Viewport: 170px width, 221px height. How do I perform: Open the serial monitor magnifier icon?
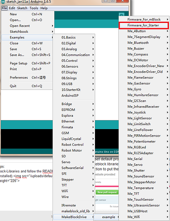click(x=121, y=15)
